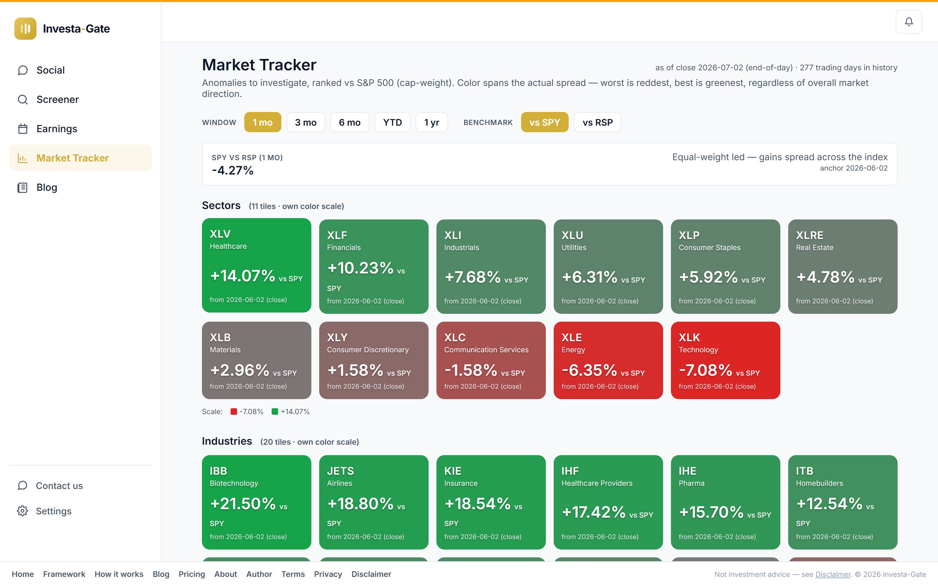Viewport: 938px width, 586px height.
Task: Click the Investa-Gate logo icon
Action: click(25, 28)
